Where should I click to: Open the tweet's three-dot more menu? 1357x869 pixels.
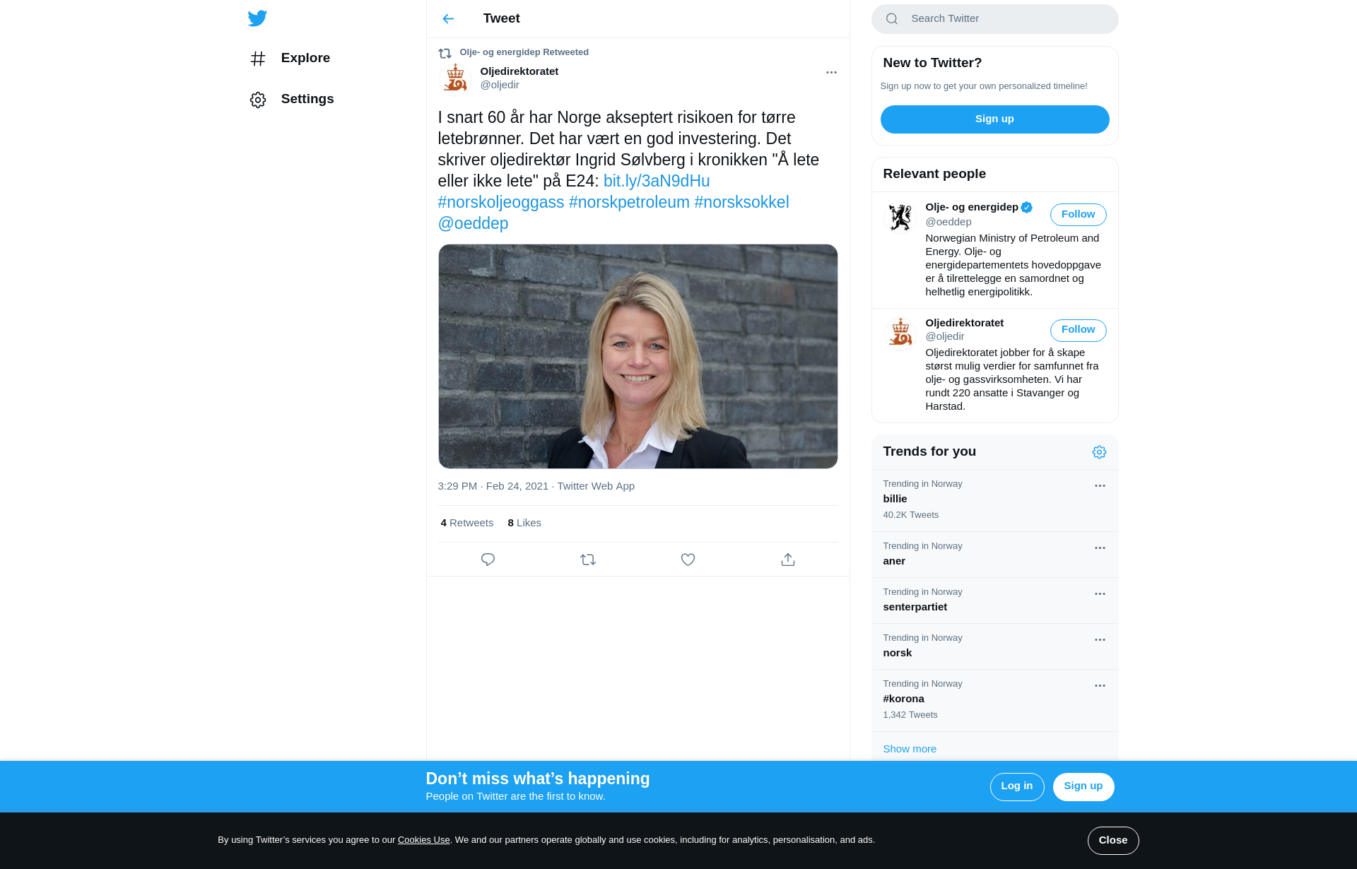point(831,72)
